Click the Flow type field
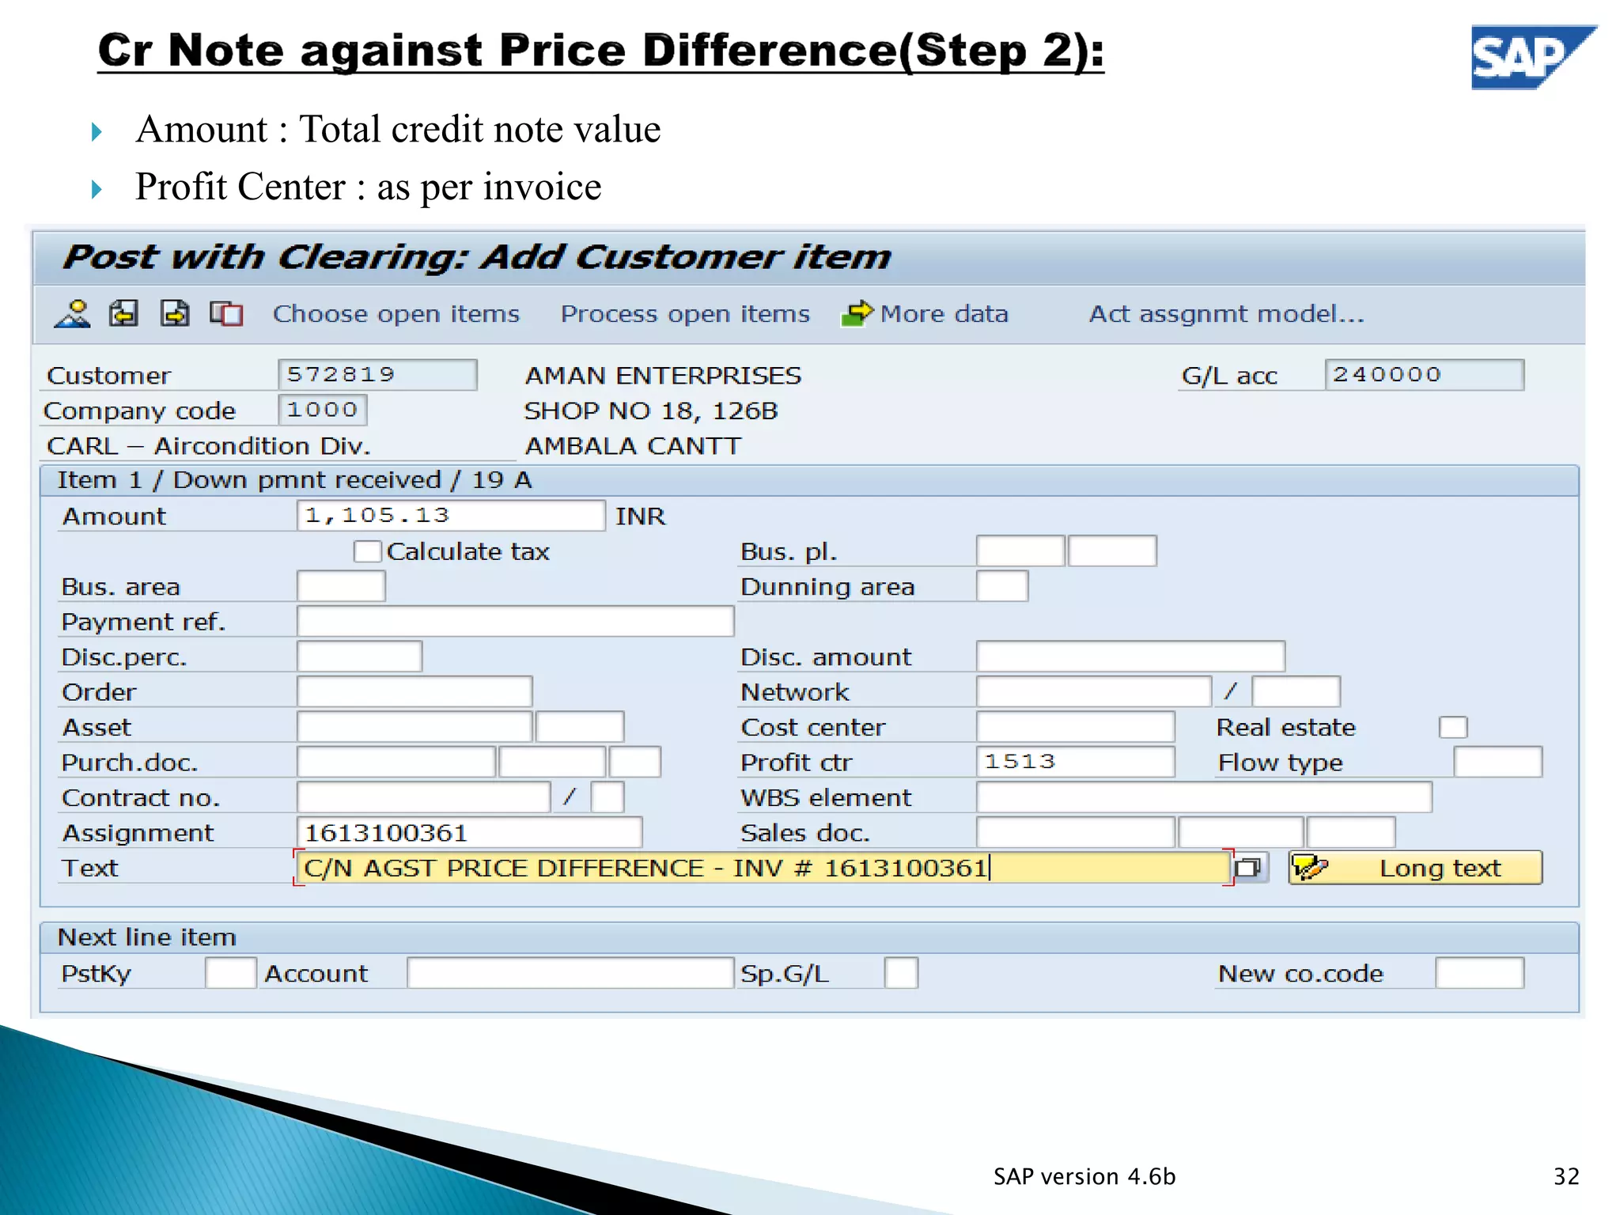 coord(1498,763)
